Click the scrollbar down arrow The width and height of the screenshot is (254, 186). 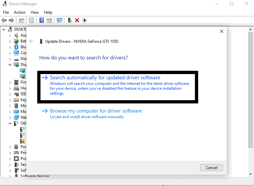tap(250, 174)
